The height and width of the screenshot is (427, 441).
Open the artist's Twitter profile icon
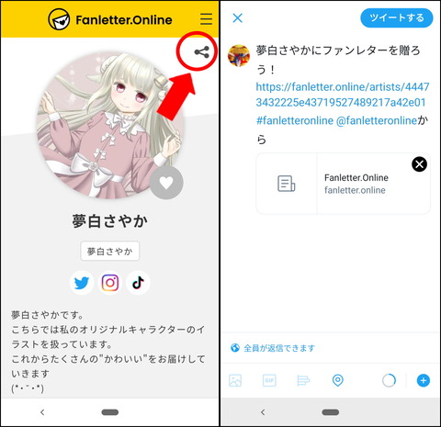click(x=82, y=283)
